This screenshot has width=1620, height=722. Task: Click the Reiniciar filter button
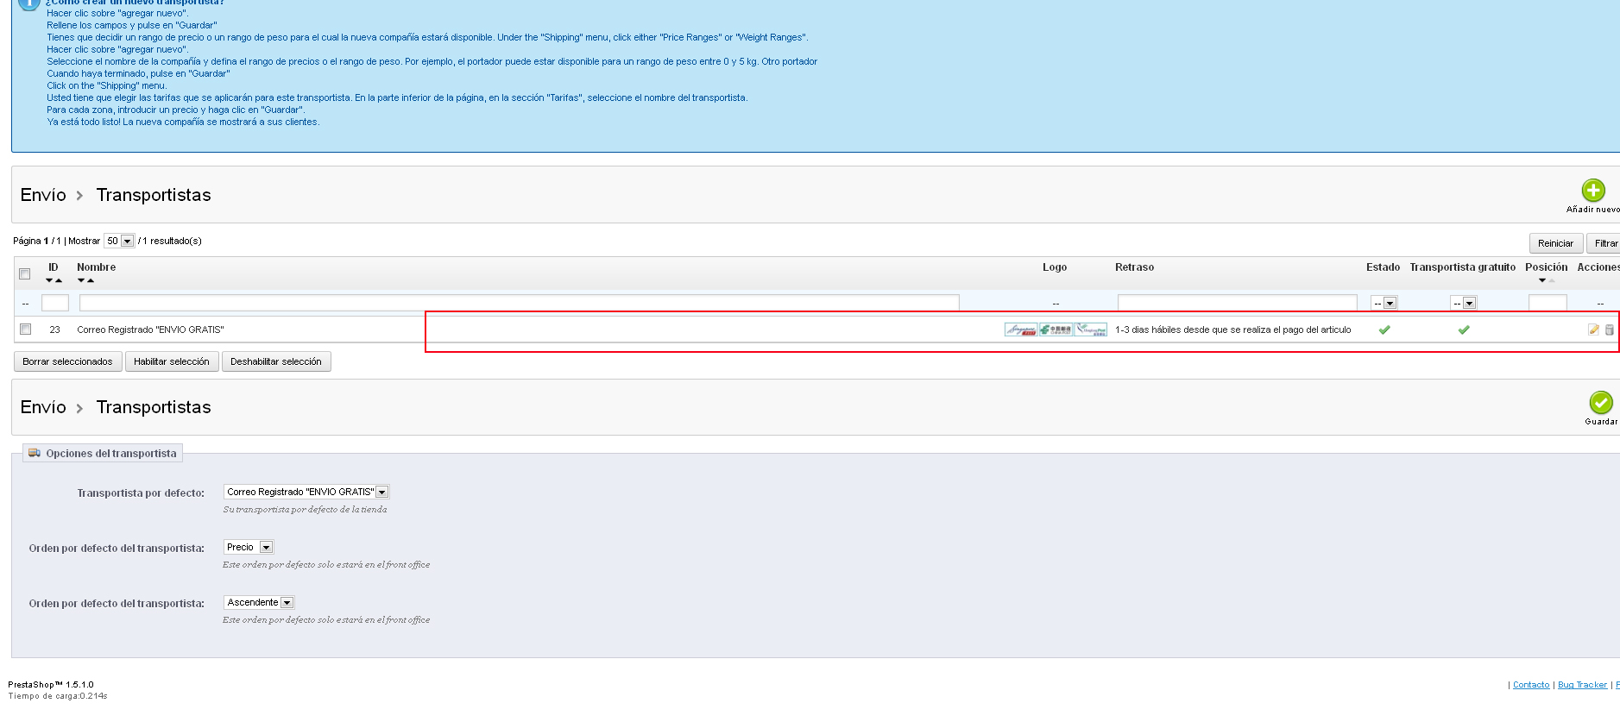point(1556,243)
